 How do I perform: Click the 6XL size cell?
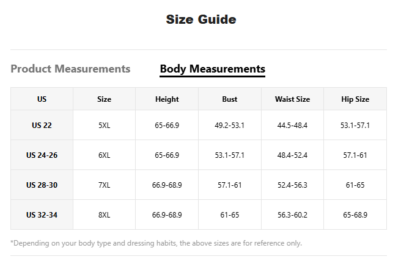(x=104, y=155)
